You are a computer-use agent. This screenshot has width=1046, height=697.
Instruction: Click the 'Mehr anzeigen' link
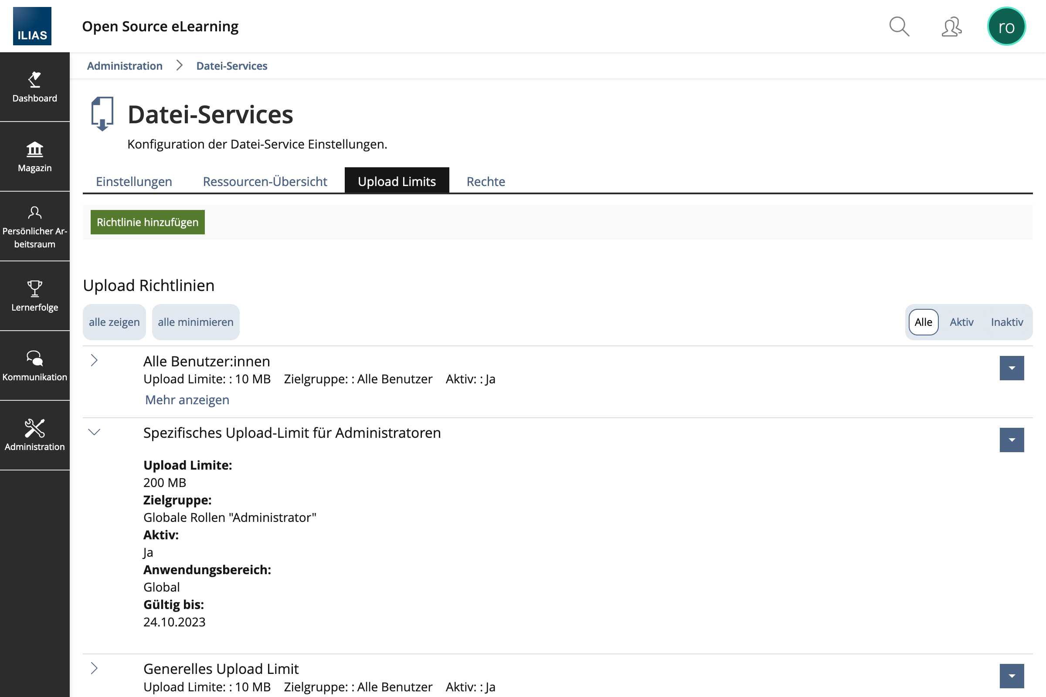pos(187,400)
